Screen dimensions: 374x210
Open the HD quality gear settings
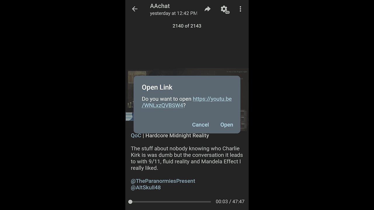[224, 9]
